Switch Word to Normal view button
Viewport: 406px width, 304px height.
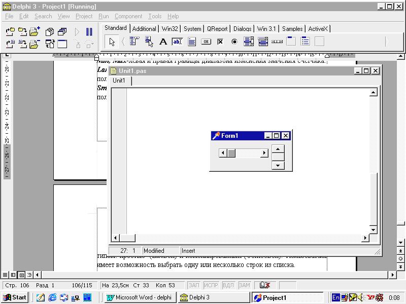click(5, 275)
